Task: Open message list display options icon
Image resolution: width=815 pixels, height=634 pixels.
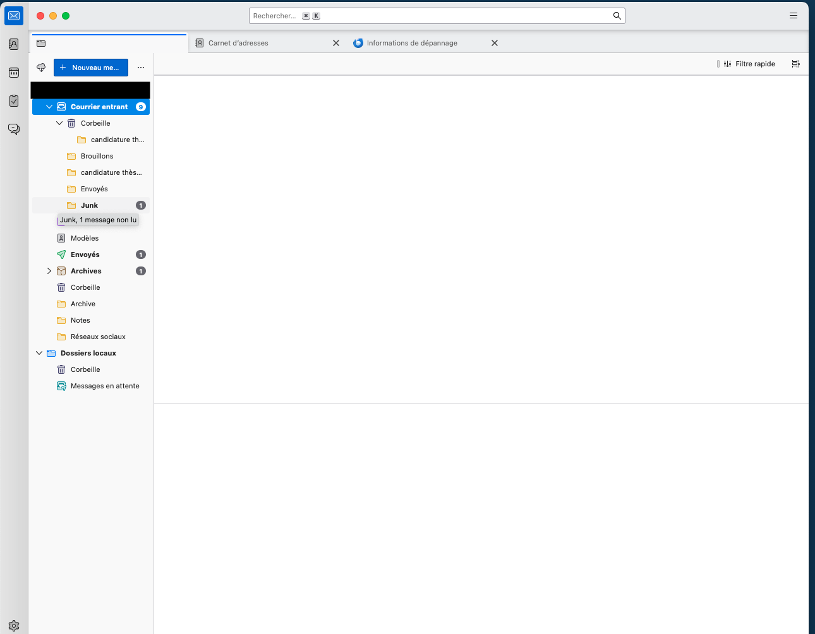Action: tap(796, 64)
